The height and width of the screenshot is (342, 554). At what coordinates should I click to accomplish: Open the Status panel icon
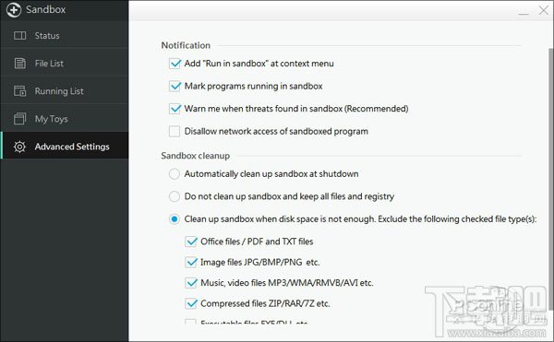[19, 35]
